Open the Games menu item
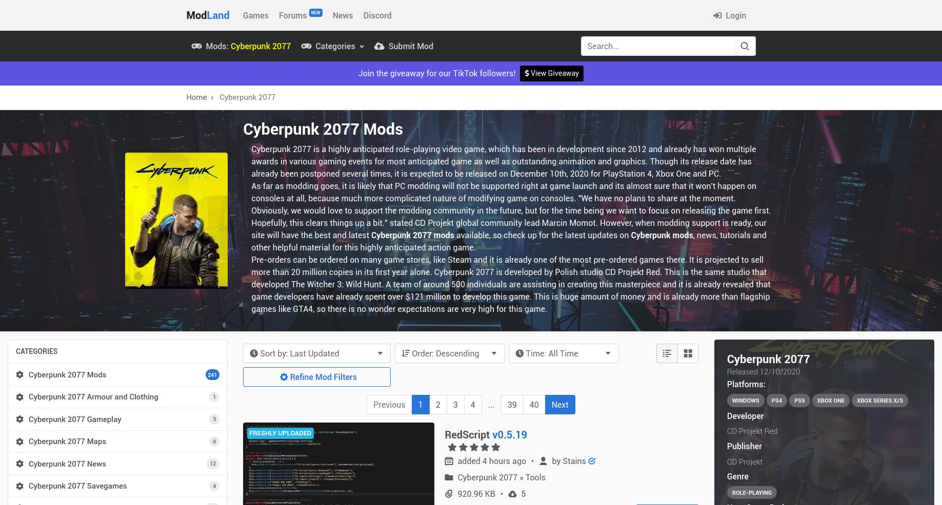Viewport: 942px width, 505px height. pyautogui.click(x=255, y=15)
